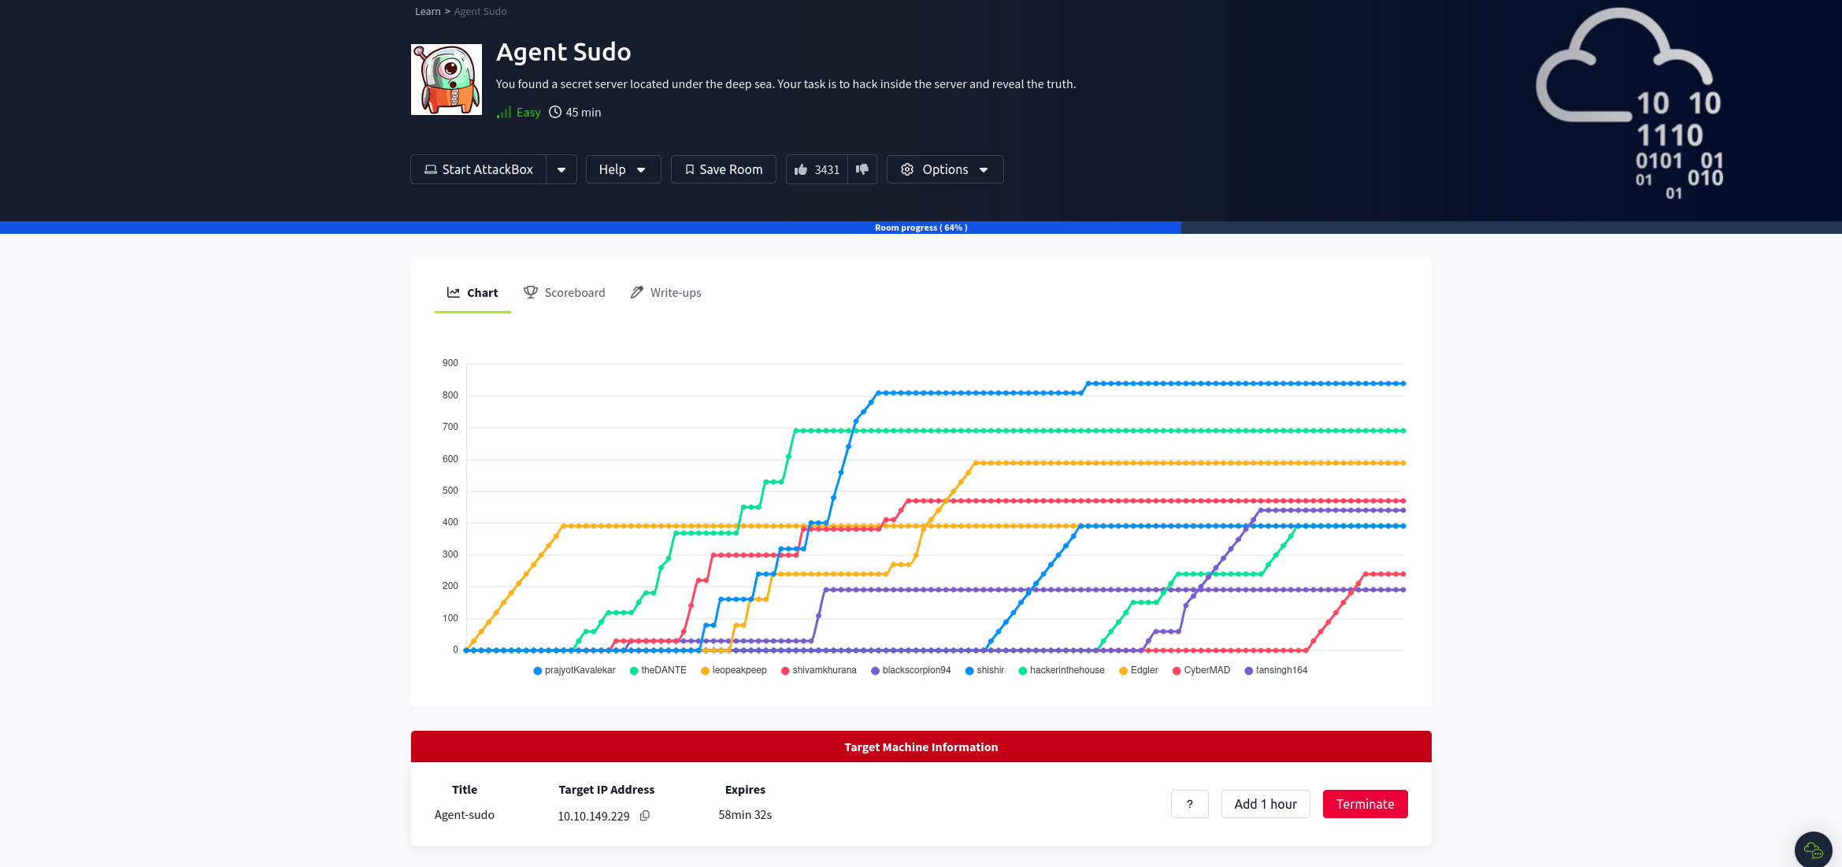Click the question mark help button

point(1189,804)
